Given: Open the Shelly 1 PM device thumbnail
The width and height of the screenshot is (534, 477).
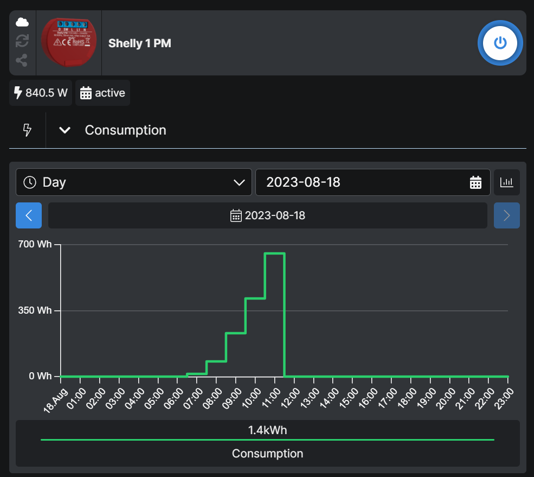Looking at the screenshot, I should coord(69,43).
